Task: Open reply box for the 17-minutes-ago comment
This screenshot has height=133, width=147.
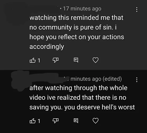Action: [x=76, y=60]
